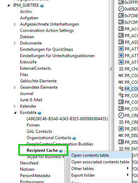Select the Newsfeed folder
This screenshot has height=183, width=138.
point(29,163)
